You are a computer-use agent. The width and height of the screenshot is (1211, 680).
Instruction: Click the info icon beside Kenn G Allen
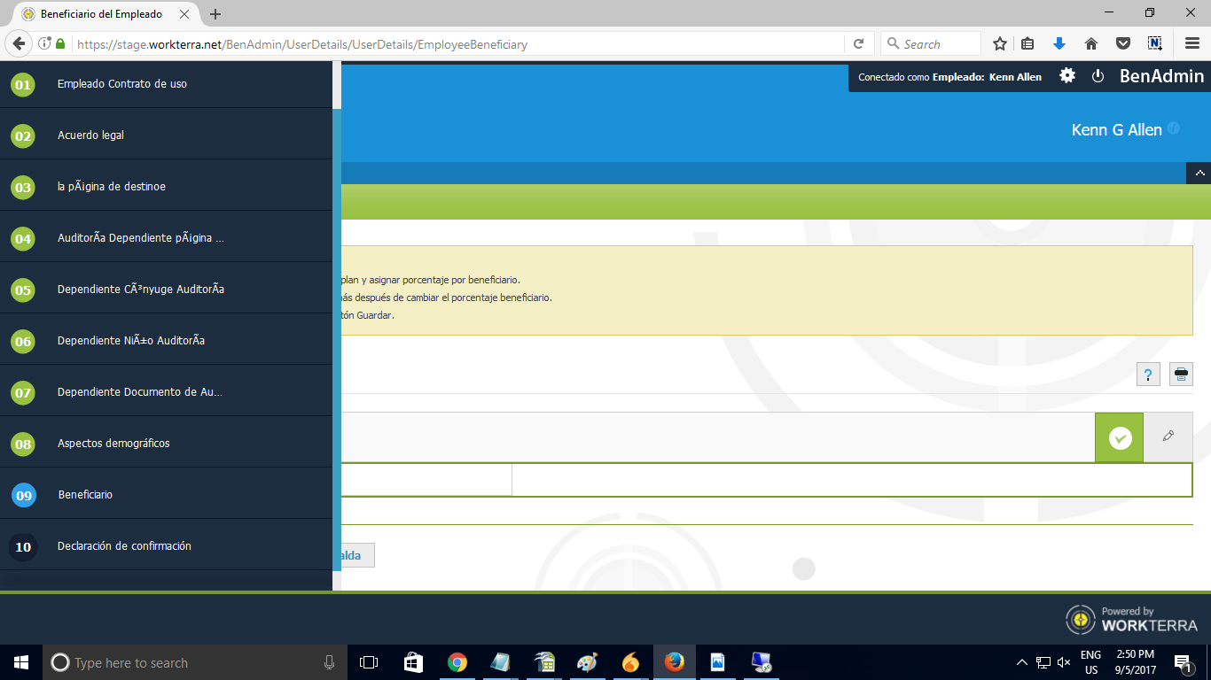[1174, 128]
